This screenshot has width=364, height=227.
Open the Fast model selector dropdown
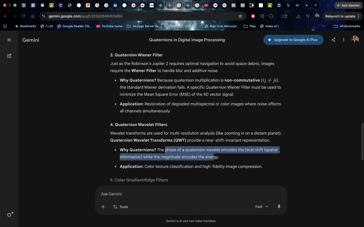(262, 206)
